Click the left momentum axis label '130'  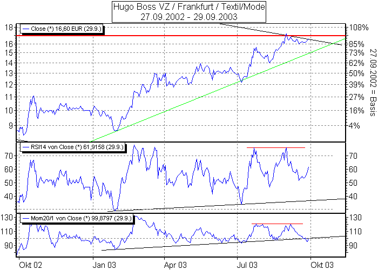6,218
